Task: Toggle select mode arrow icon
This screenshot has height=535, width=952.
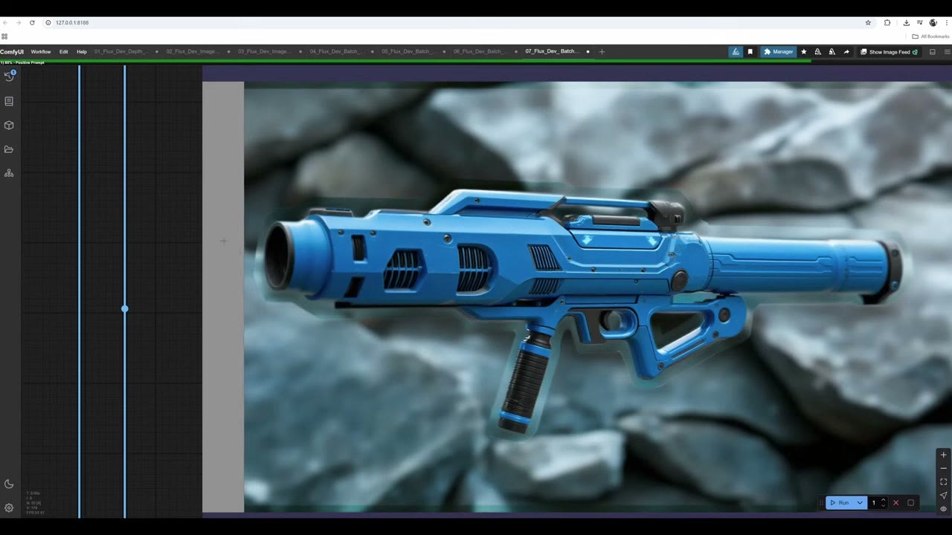Action: pos(943,495)
